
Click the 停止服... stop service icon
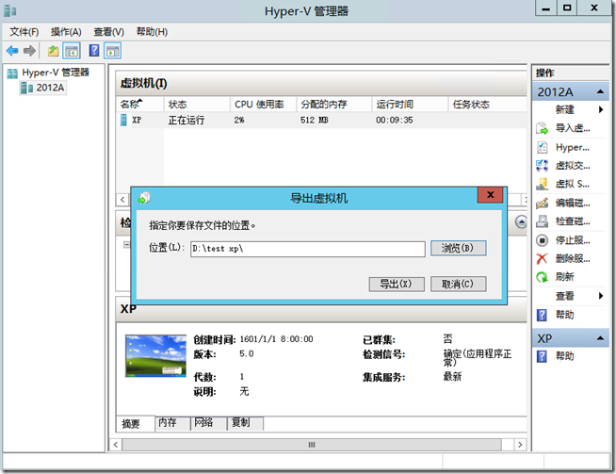[x=543, y=240]
